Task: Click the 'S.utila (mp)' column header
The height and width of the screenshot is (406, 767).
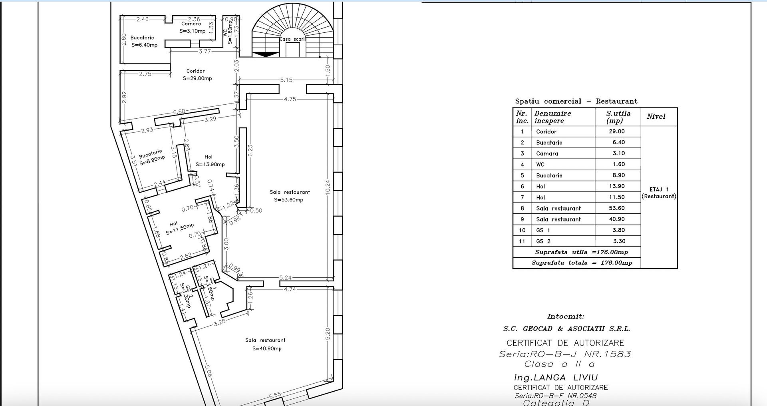Action: pos(618,117)
